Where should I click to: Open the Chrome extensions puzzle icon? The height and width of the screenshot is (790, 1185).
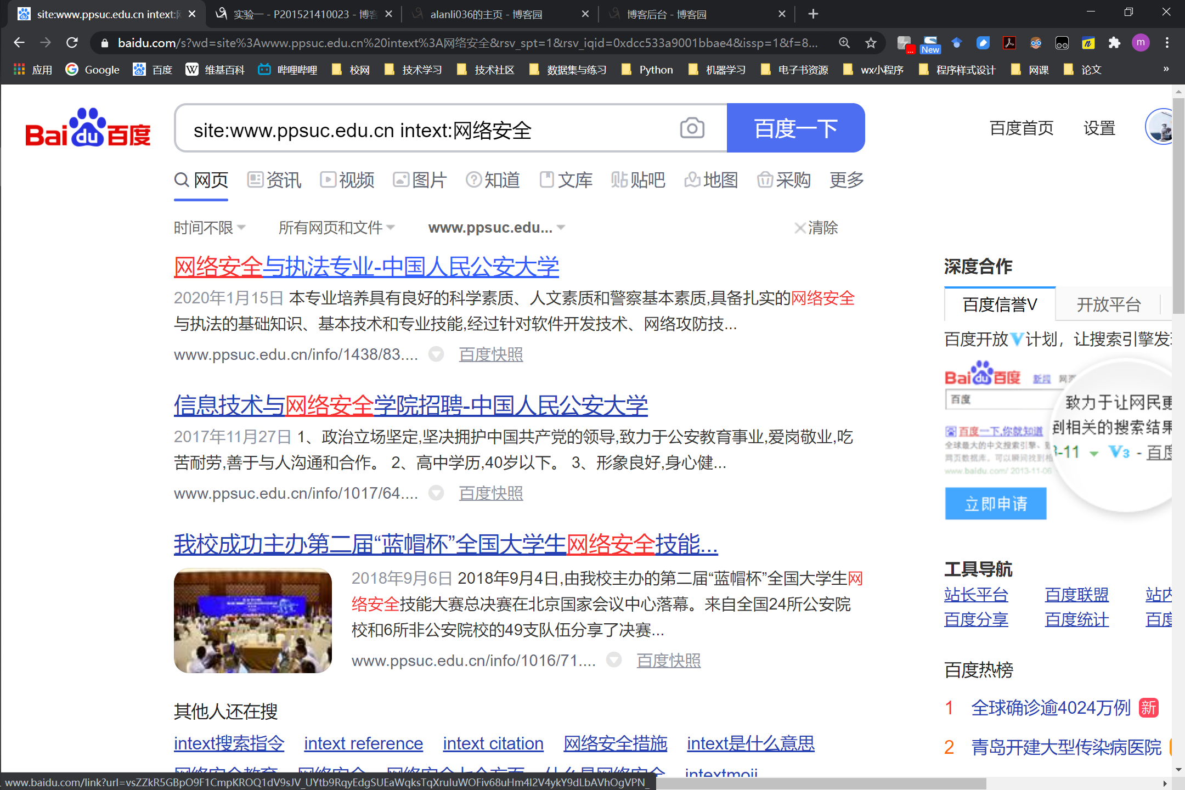point(1114,43)
